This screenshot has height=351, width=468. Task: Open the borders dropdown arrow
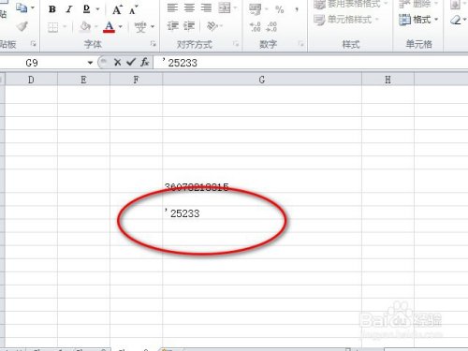65,26
